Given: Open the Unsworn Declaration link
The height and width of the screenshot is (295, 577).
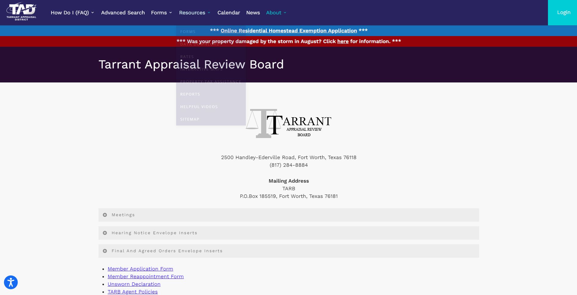Looking at the screenshot, I should tap(134, 284).
